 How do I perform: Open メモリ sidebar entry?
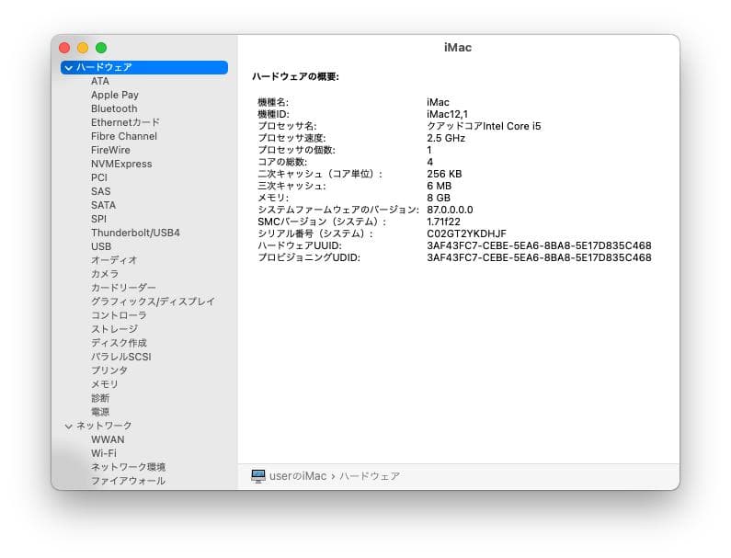point(105,384)
